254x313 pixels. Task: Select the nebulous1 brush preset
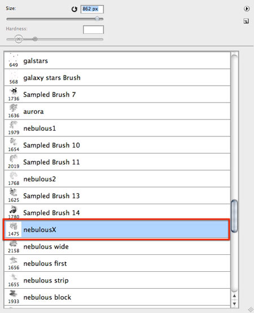tap(117, 129)
